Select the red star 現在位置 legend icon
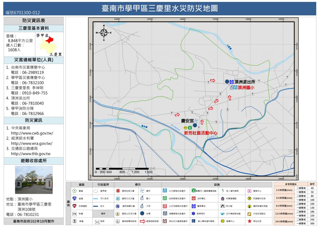Viewport: 321px width, 227px height. click(x=249, y=221)
